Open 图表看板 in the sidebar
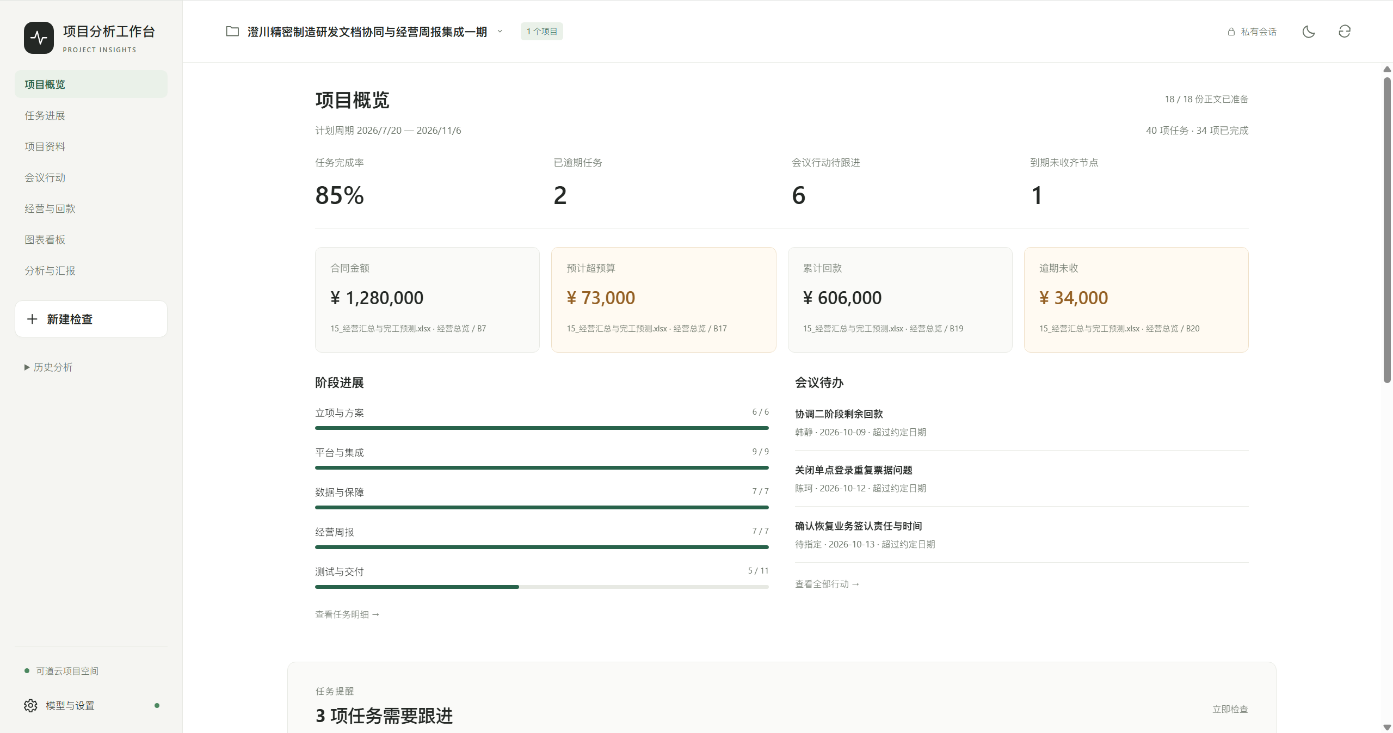Screen dimensions: 1393x733 pyautogui.click(x=91, y=239)
